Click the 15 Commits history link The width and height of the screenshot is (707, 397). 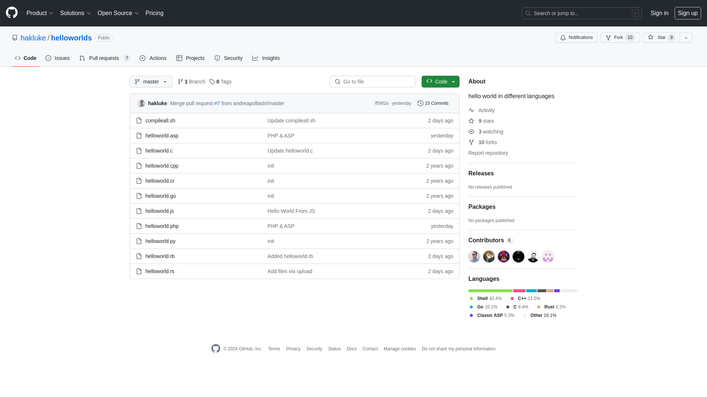point(433,103)
